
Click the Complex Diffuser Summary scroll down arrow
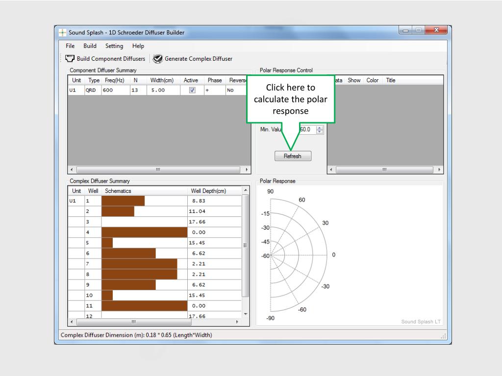pos(246,314)
